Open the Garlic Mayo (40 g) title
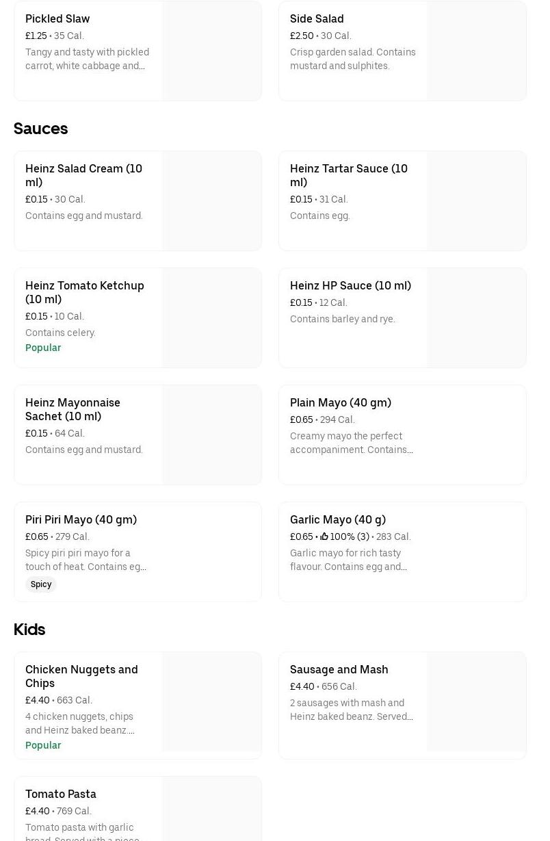The height and width of the screenshot is (841, 550). click(338, 520)
